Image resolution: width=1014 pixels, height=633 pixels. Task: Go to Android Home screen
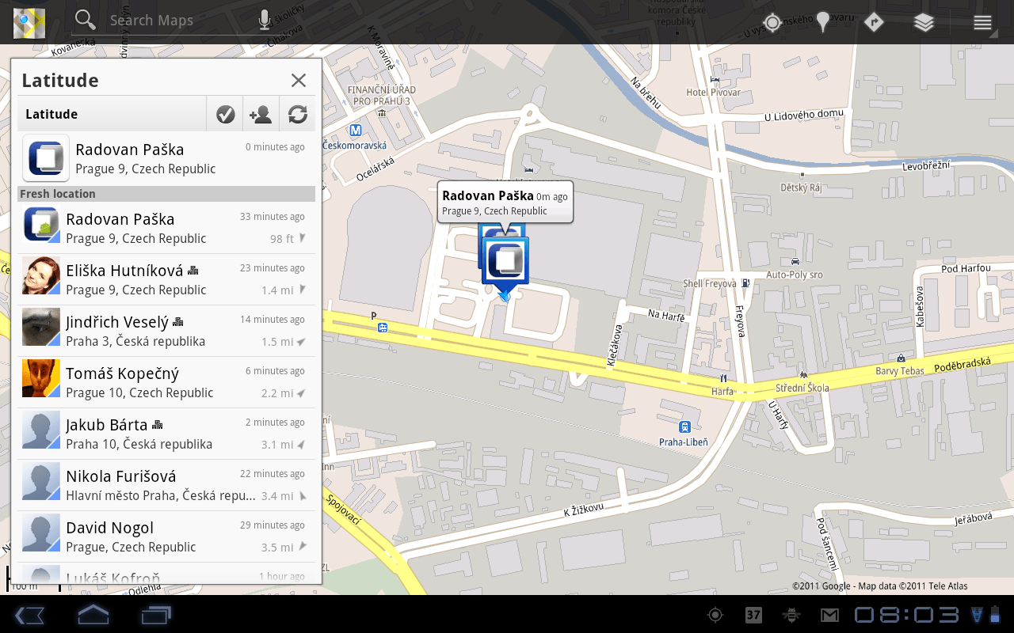pyautogui.click(x=93, y=615)
